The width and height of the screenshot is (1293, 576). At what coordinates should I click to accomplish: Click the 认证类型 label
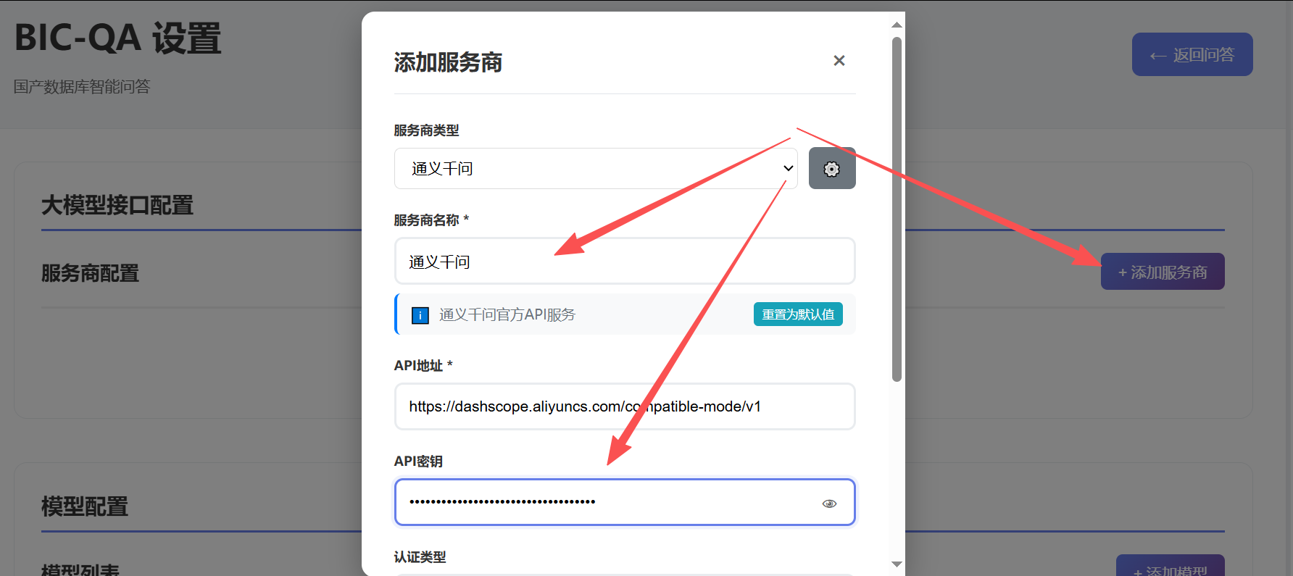[x=420, y=557]
